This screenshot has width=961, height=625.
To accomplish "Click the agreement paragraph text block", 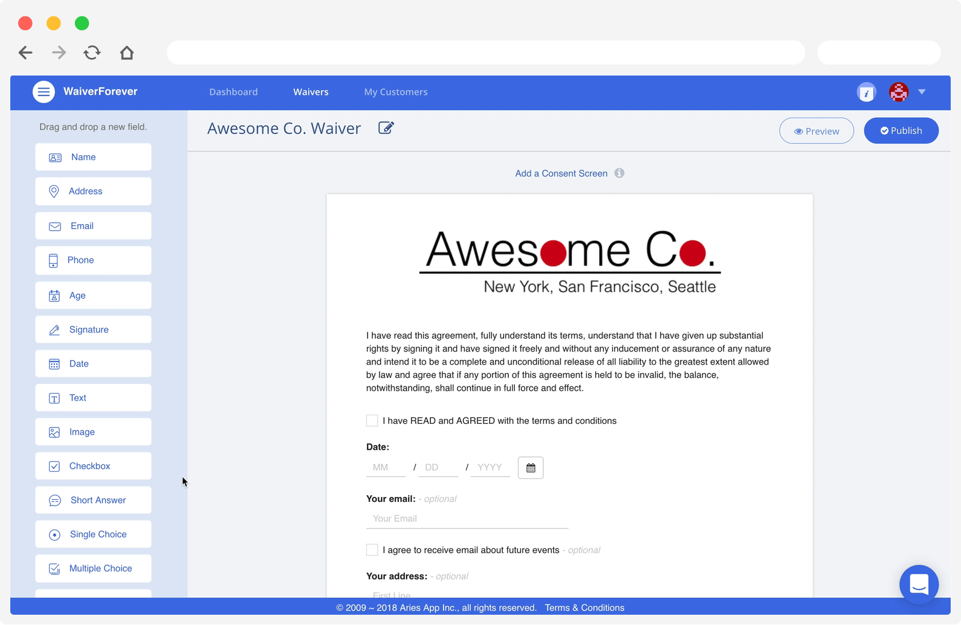I will 569,362.
